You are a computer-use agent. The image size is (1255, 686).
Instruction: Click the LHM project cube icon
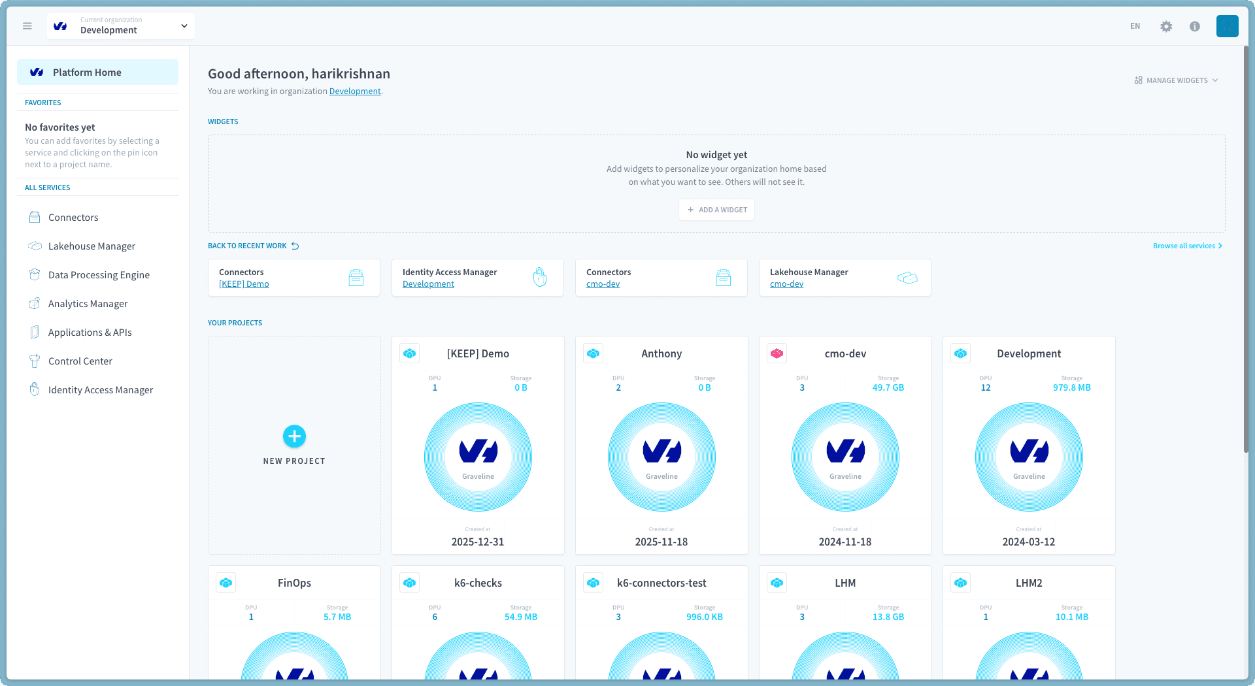pyautogui.click(x=777, y=583)
